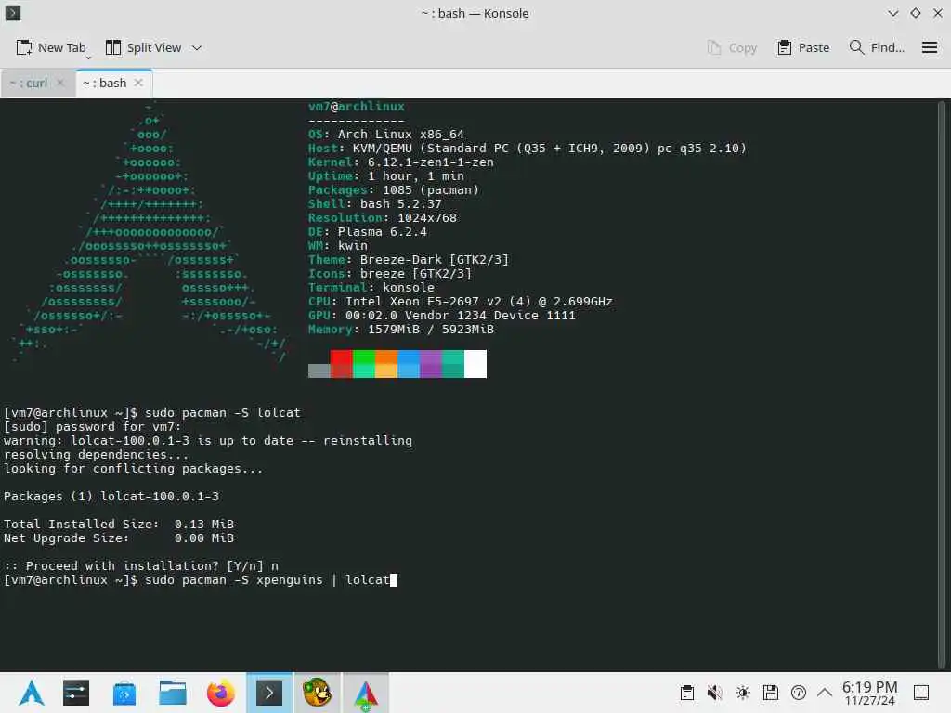Screen dimensions: 951x713
Task: Open the brightness tray icon
Action: [x=743, y=693]
